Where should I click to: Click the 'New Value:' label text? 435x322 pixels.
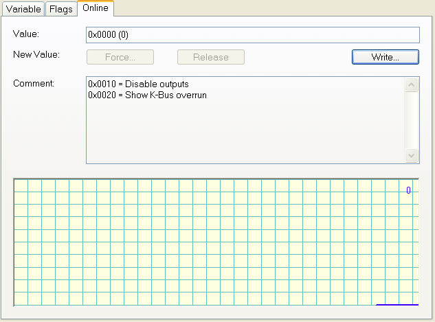[36, 54]
